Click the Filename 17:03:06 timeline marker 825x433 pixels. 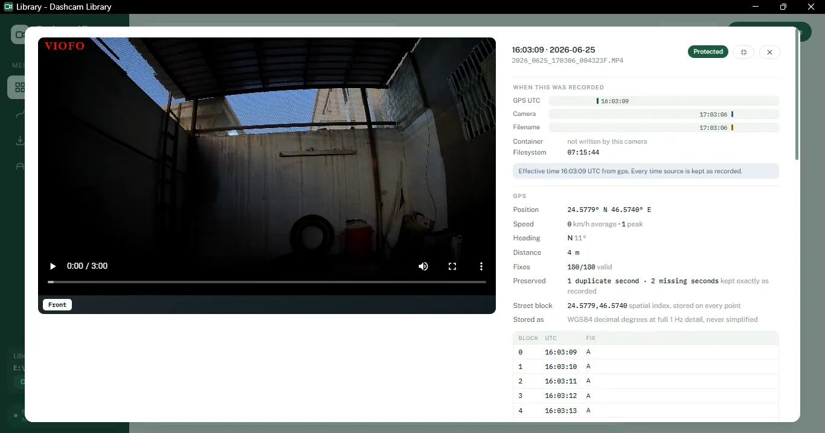(732, 127)
